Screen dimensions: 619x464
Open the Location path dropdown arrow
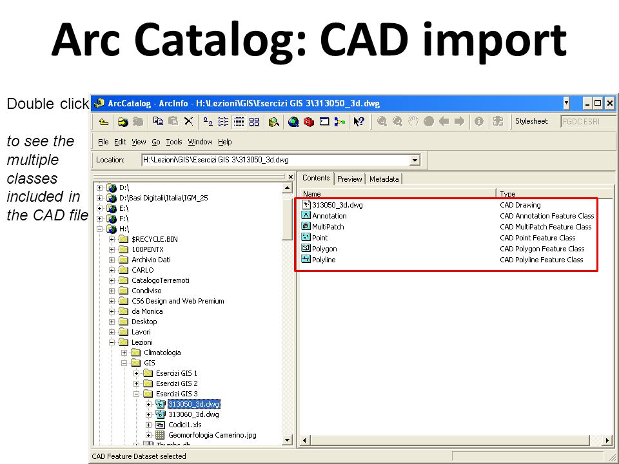(415, 160)
